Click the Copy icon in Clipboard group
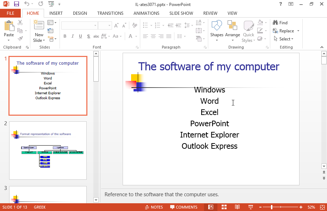The width and height of the screenshot is (327, 211). (20, 31)
